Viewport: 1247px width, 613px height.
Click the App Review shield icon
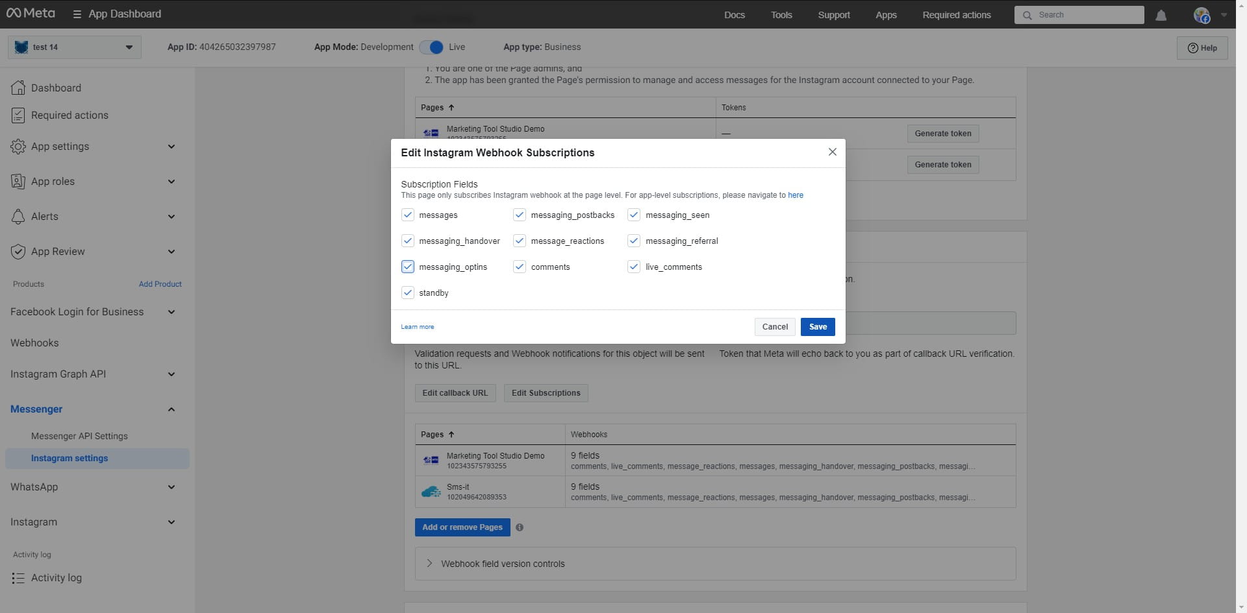(x=18, y=252)
